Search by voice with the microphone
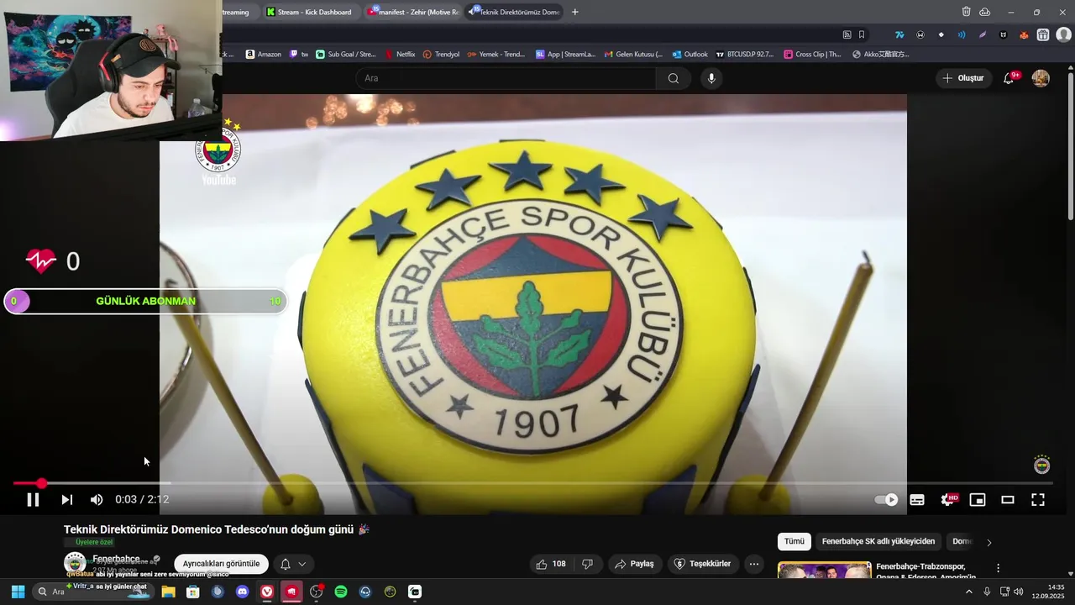 click(711, 78)
